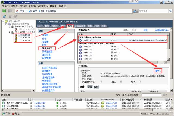Click the 设备 view button
Screen dimensions: 174x116
[x=90, y=87]
